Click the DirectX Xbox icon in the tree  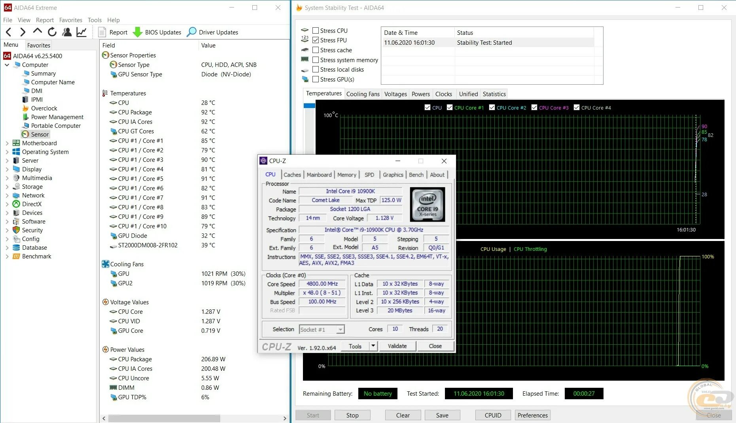16,204
